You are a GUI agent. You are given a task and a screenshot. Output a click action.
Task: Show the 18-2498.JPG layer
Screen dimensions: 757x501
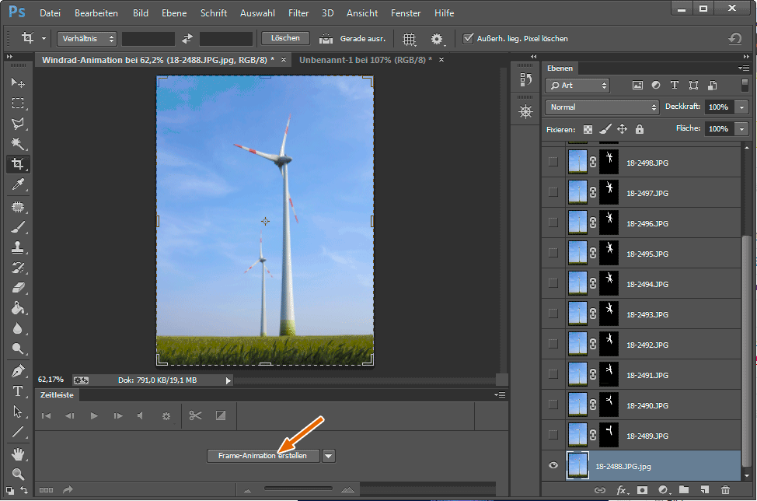pyautogui.click(x=553, y=162)
